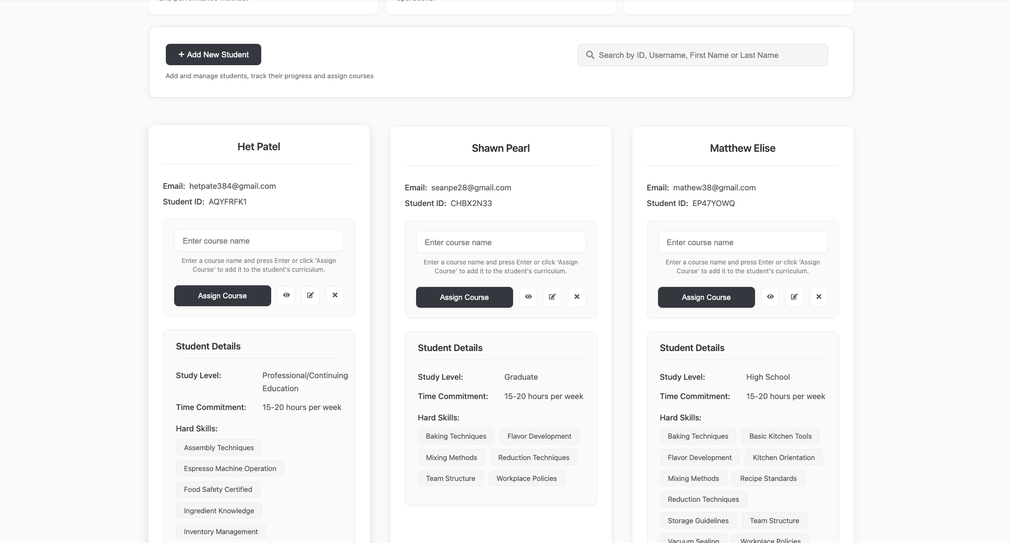Image resolution: width=1010 pixels, height=543 pixels.
Task: Click course name field on Het Patel's card
Action: (259, 241)
